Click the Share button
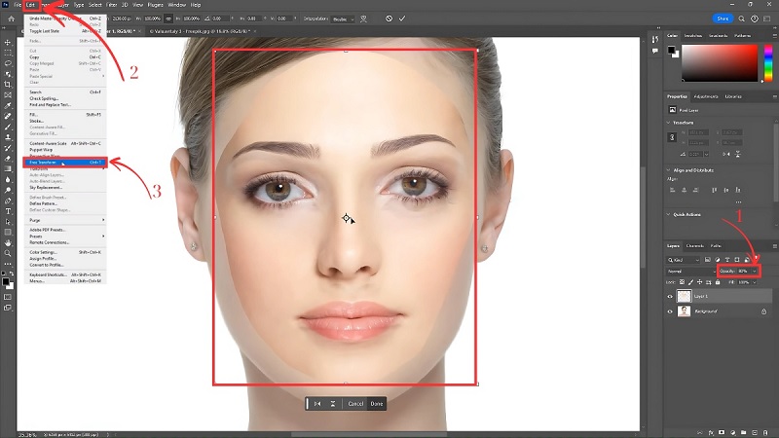 click(723, 18)
